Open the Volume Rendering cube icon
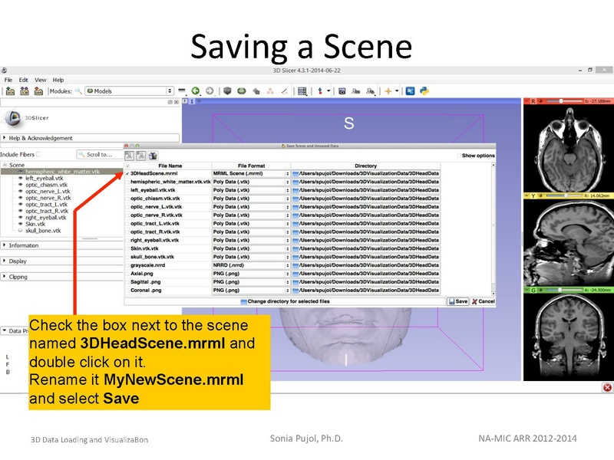Screen dimensions: 614x460 coord(227,90)
